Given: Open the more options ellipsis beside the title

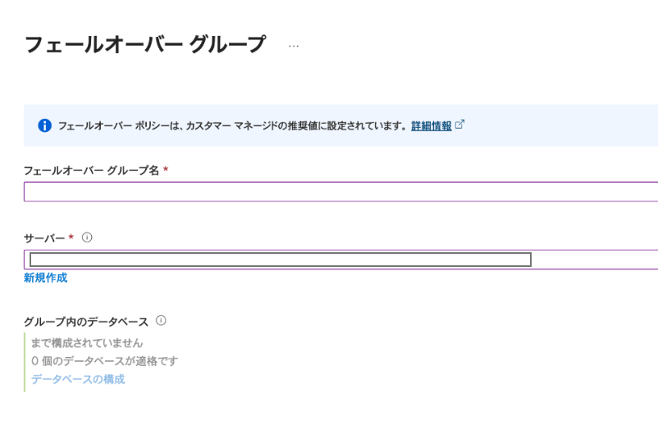Looking at the screenshot, I should pos(294,46).
